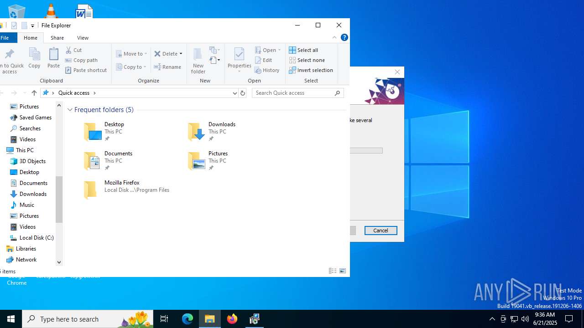
Task: Select Music in navigation pane
Action: tap(22, 205)
